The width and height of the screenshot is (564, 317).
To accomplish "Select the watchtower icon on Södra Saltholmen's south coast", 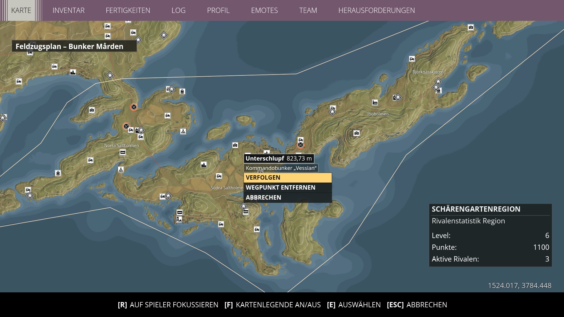I will click(x=179, y=220).
